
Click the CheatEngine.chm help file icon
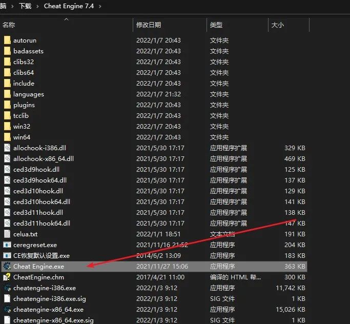coord(7,277)
